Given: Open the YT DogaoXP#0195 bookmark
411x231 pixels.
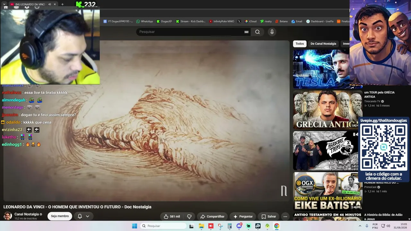Looking at the screenshot, I should pyautogui.click(x=118, y=21).
